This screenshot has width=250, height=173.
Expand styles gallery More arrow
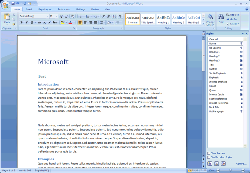click(203, 23)
